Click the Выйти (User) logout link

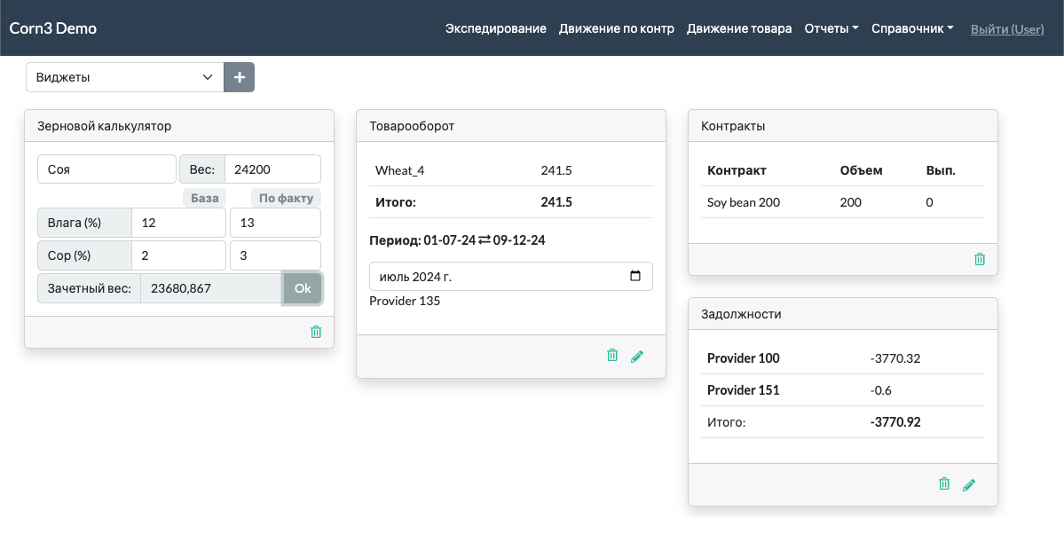tap(1007, 29)
